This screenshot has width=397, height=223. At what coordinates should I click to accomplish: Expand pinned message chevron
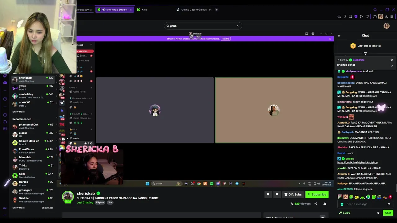(x=391, y=66)
